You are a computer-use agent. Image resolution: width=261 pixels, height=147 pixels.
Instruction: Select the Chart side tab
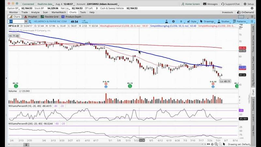253,92
